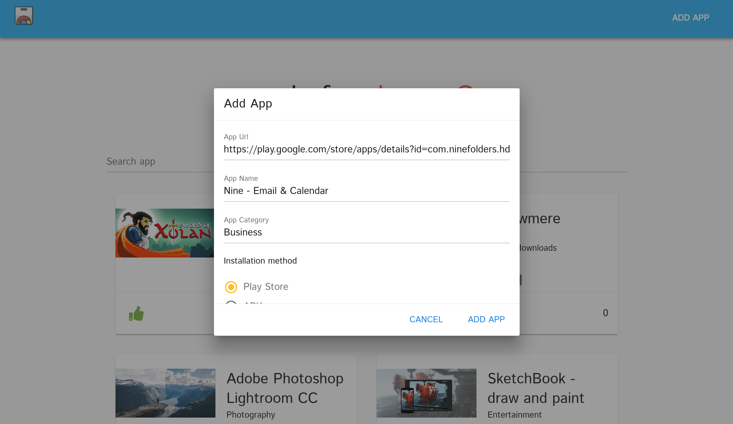Click the green thumbs-up icon
733x424 pixels.
(x=136, y=313)
